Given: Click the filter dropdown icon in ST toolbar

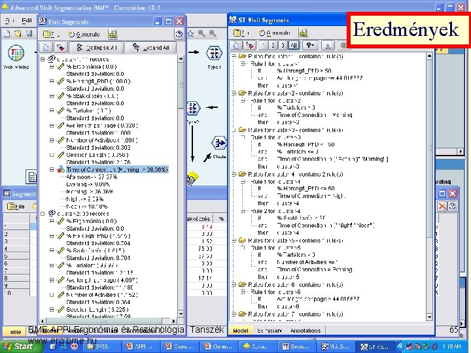Looking at the screenshot, I should tap(309, 45).
